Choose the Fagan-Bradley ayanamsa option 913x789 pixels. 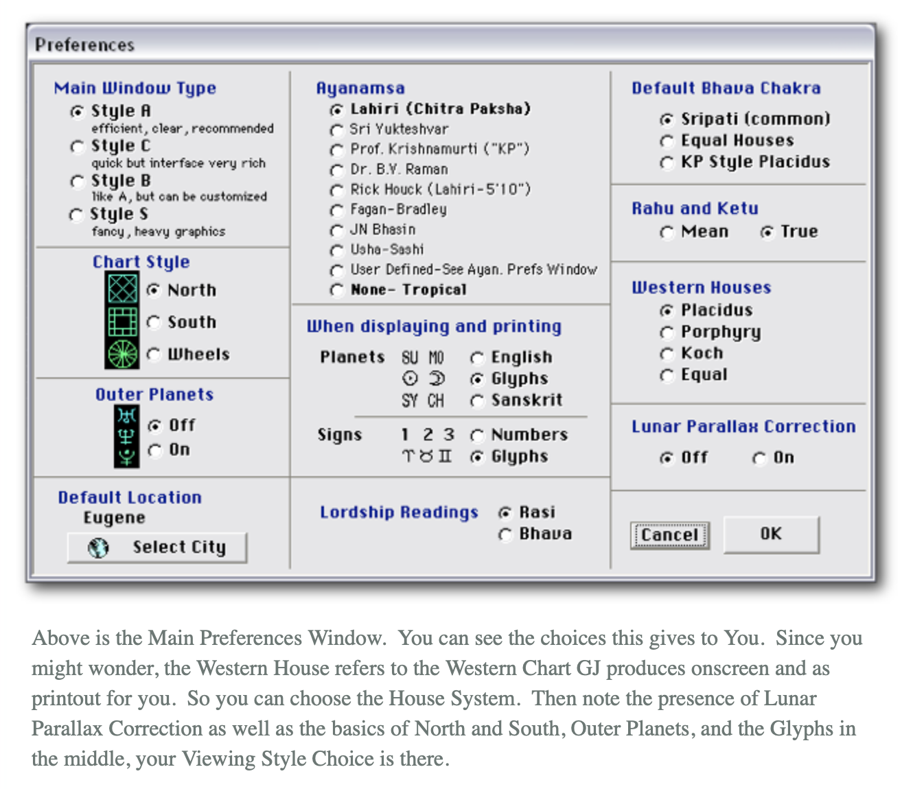[x=336, y=210]
